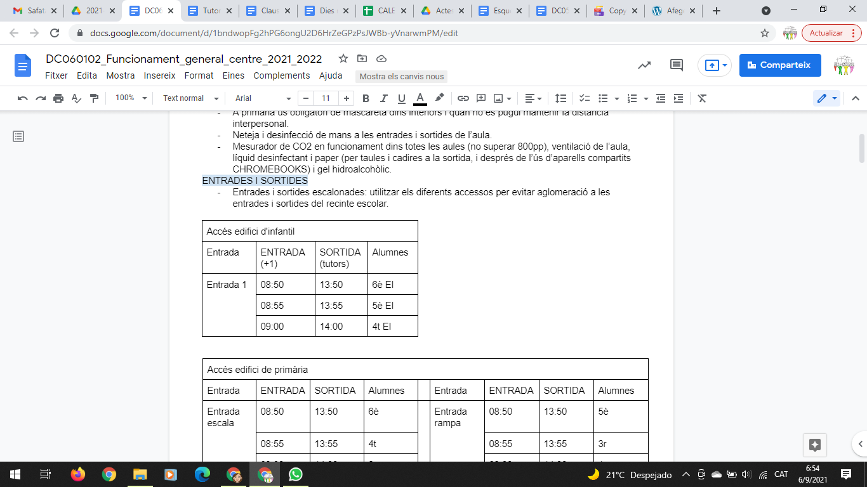
Task: Redo the last undone edit
Action: [41, 98]
